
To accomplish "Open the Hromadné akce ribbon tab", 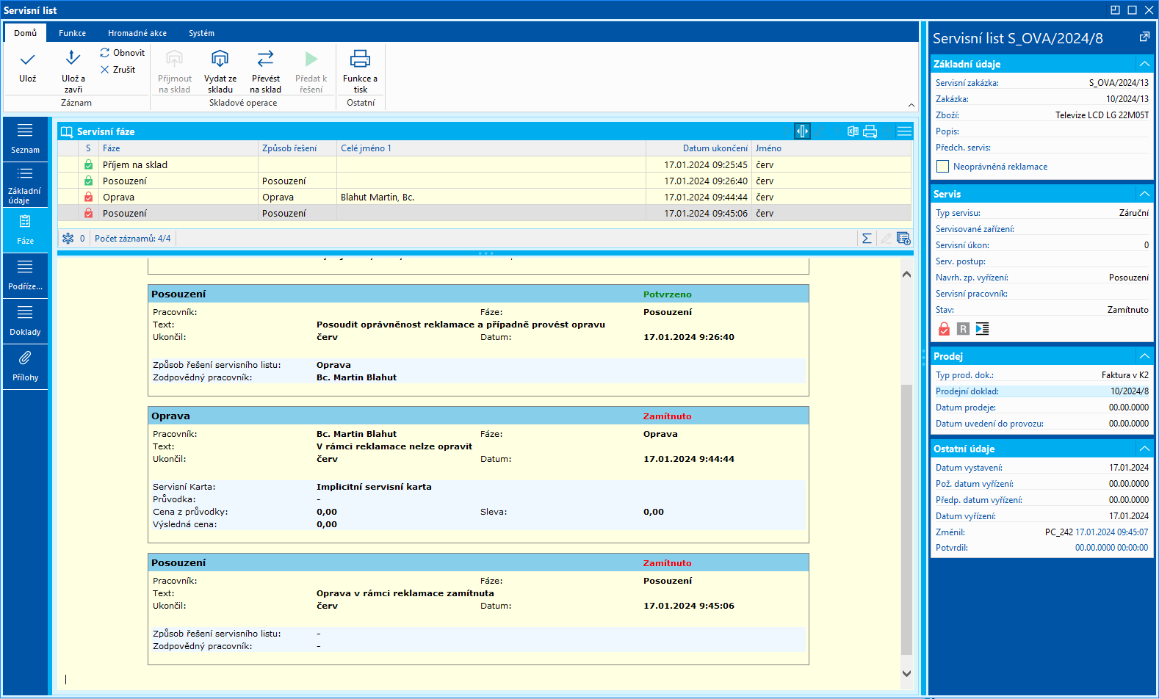I will click(137, 33).
